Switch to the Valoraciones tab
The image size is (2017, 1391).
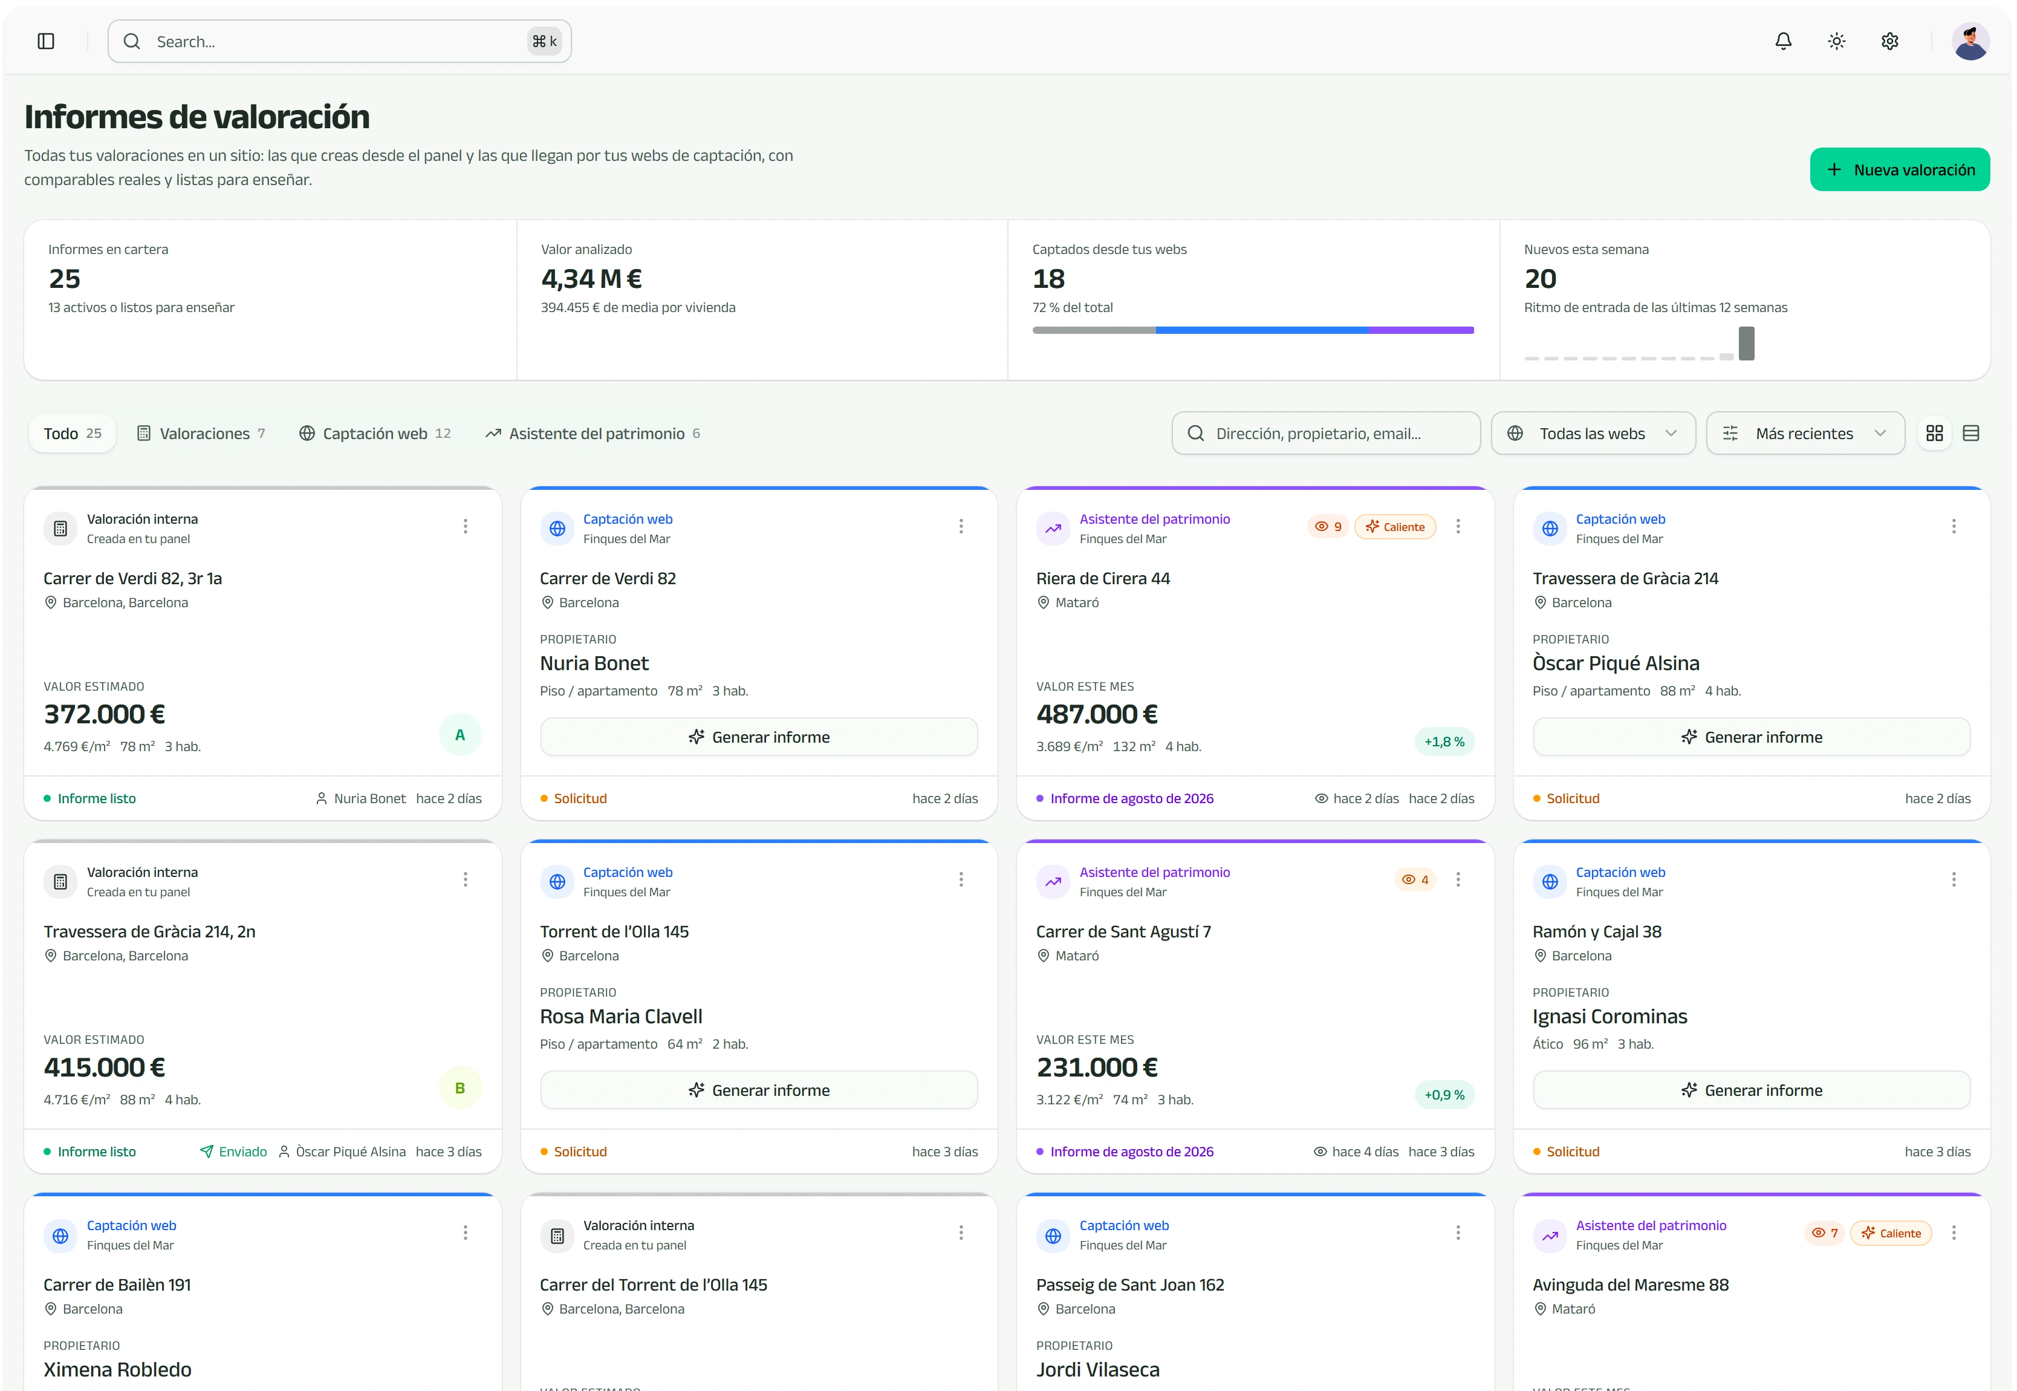pyautogui.click(x=201, y=433)
